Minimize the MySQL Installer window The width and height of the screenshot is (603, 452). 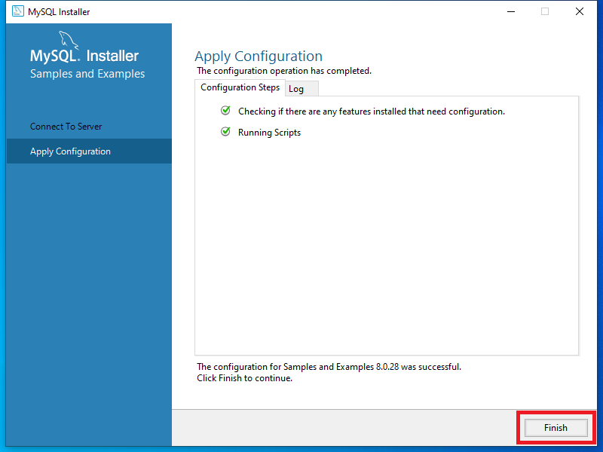(x=511, y=11)
